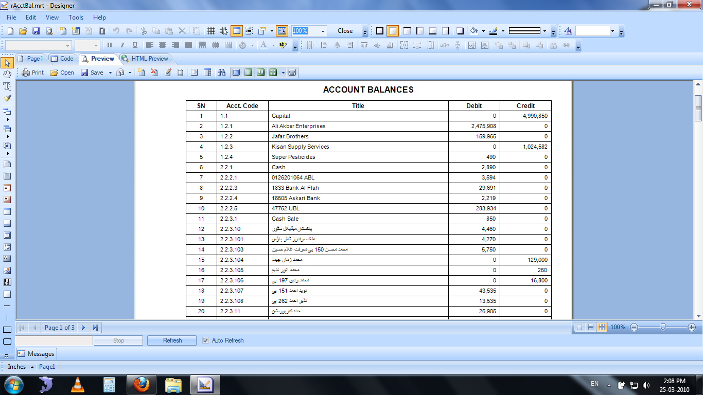Click the Close button beside the zoom box
The image size is (703, 395).
tap(345, 31)
